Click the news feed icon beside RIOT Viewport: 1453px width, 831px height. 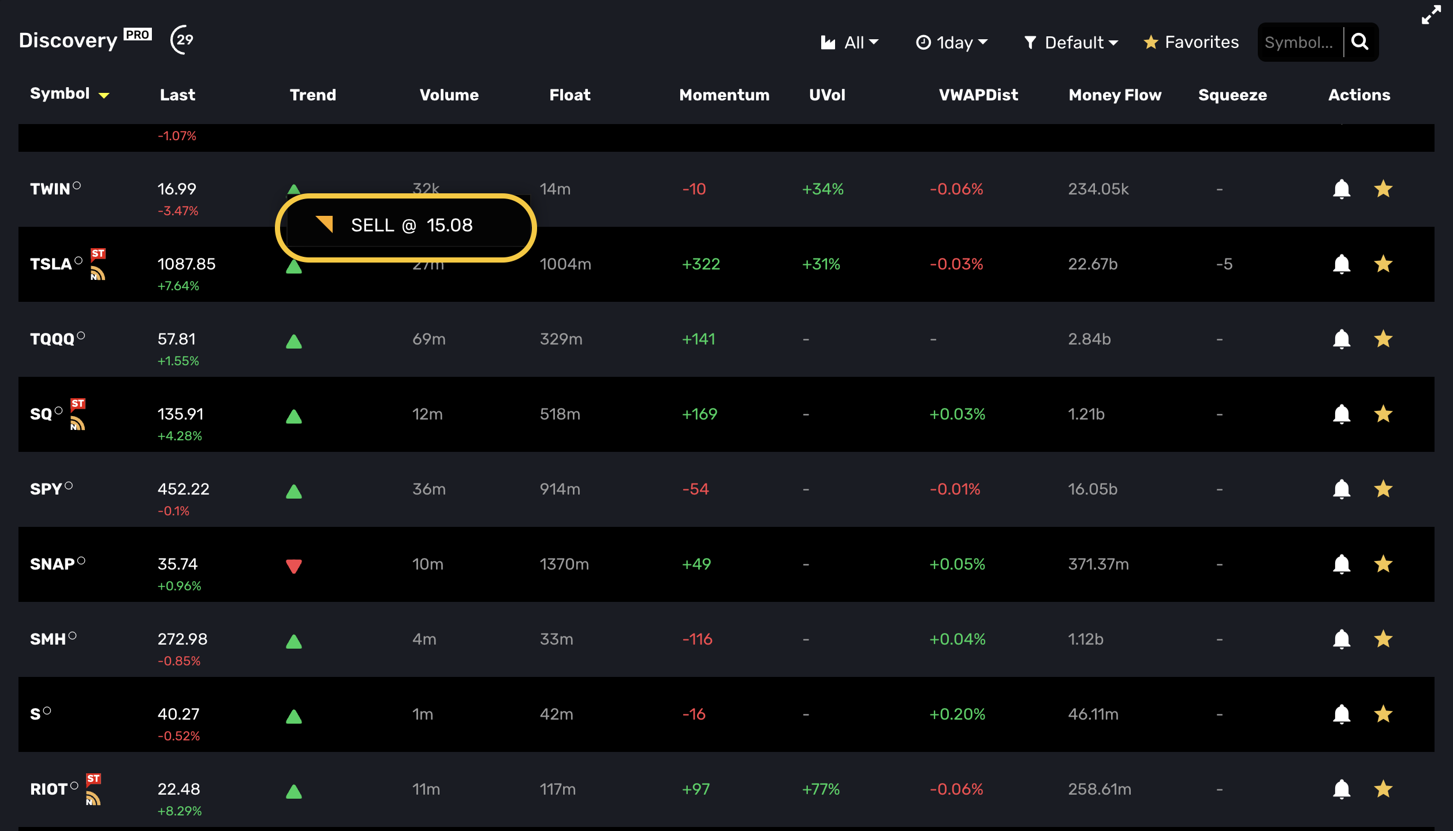93,799
